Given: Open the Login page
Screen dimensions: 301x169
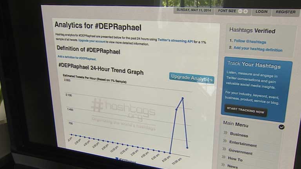Looking at the screenshot, I should 261,12.
